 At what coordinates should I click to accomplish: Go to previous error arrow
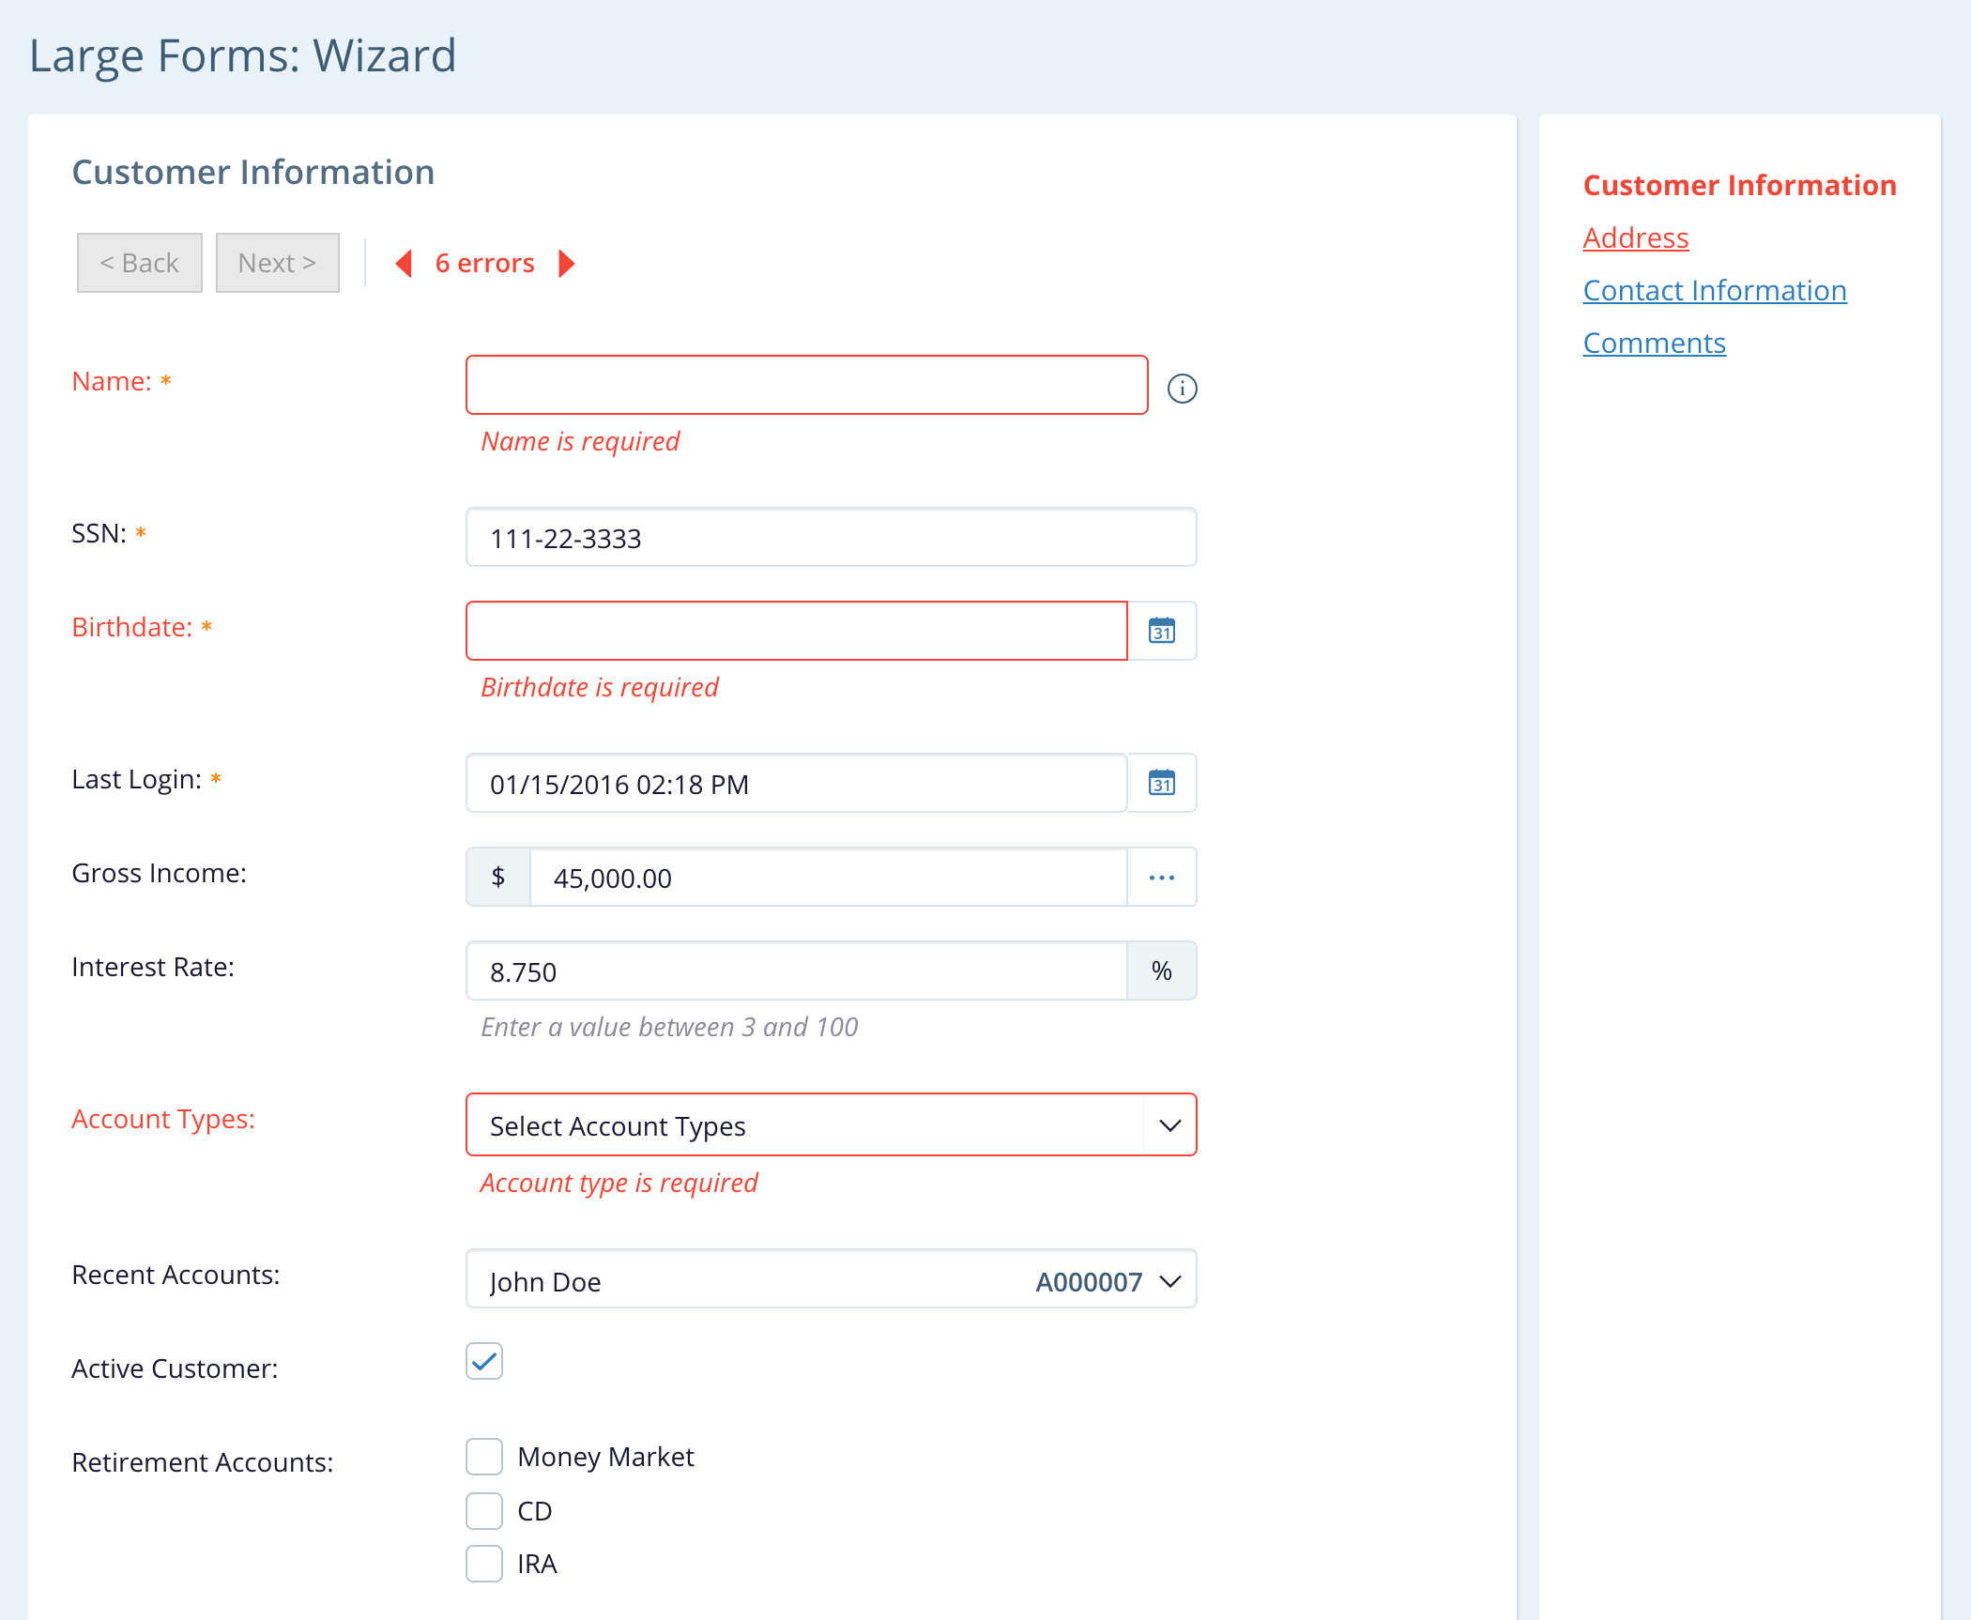[x=405, y=263]
